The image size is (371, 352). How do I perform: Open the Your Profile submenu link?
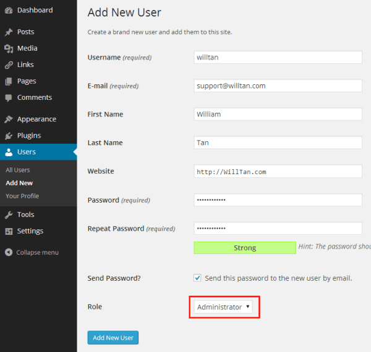pos(22,196)
